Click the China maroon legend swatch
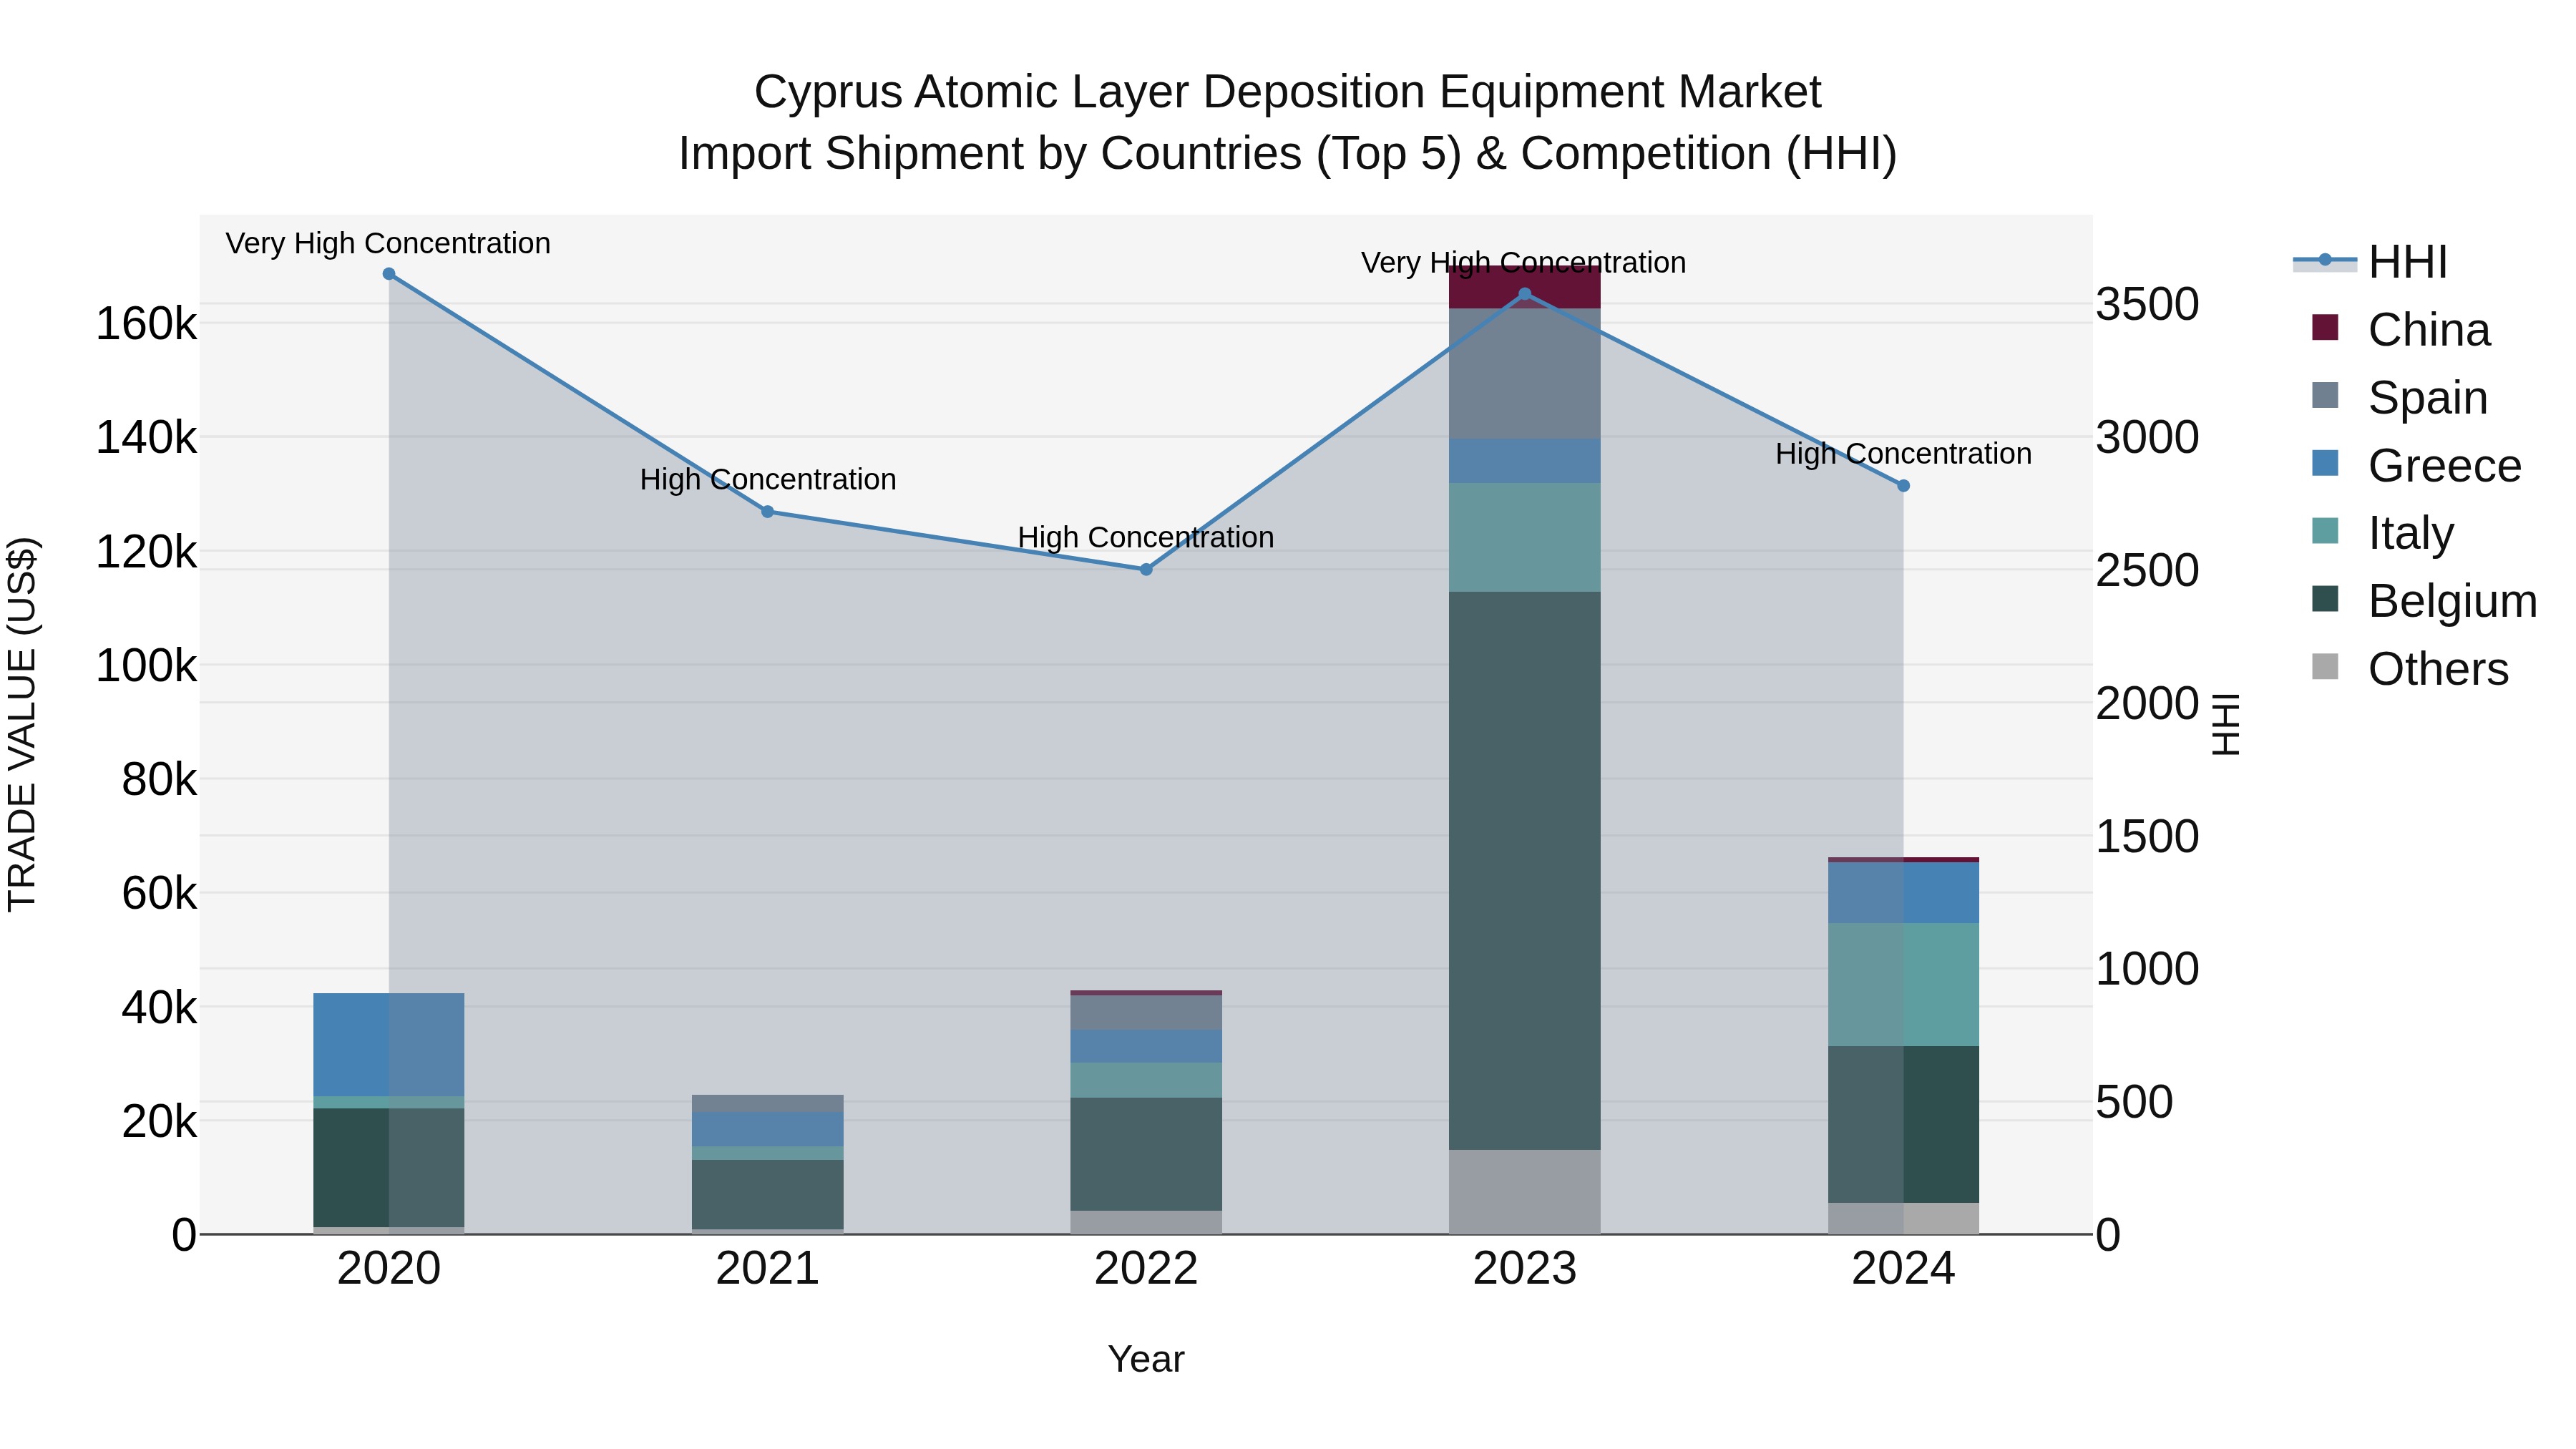This screenshot has width=2576, height=1449. coord(2325,327)
